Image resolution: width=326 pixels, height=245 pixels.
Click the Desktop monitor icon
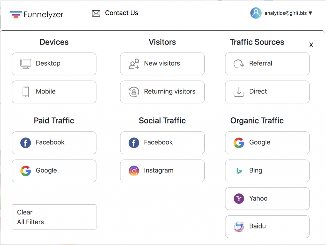pyautogui.click(x=25, y=64)
